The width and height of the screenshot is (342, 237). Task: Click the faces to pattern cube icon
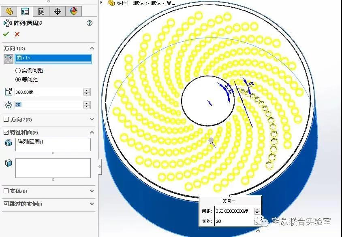pyautogui.click(x=8, y=163)
